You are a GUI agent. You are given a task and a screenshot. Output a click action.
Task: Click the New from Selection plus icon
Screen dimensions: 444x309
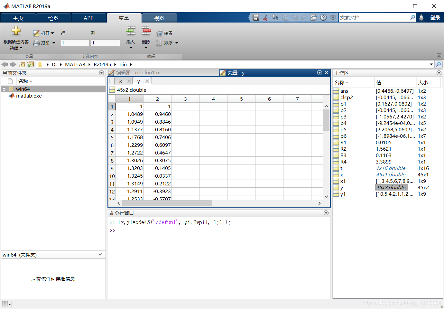click(x=16, y=31)
